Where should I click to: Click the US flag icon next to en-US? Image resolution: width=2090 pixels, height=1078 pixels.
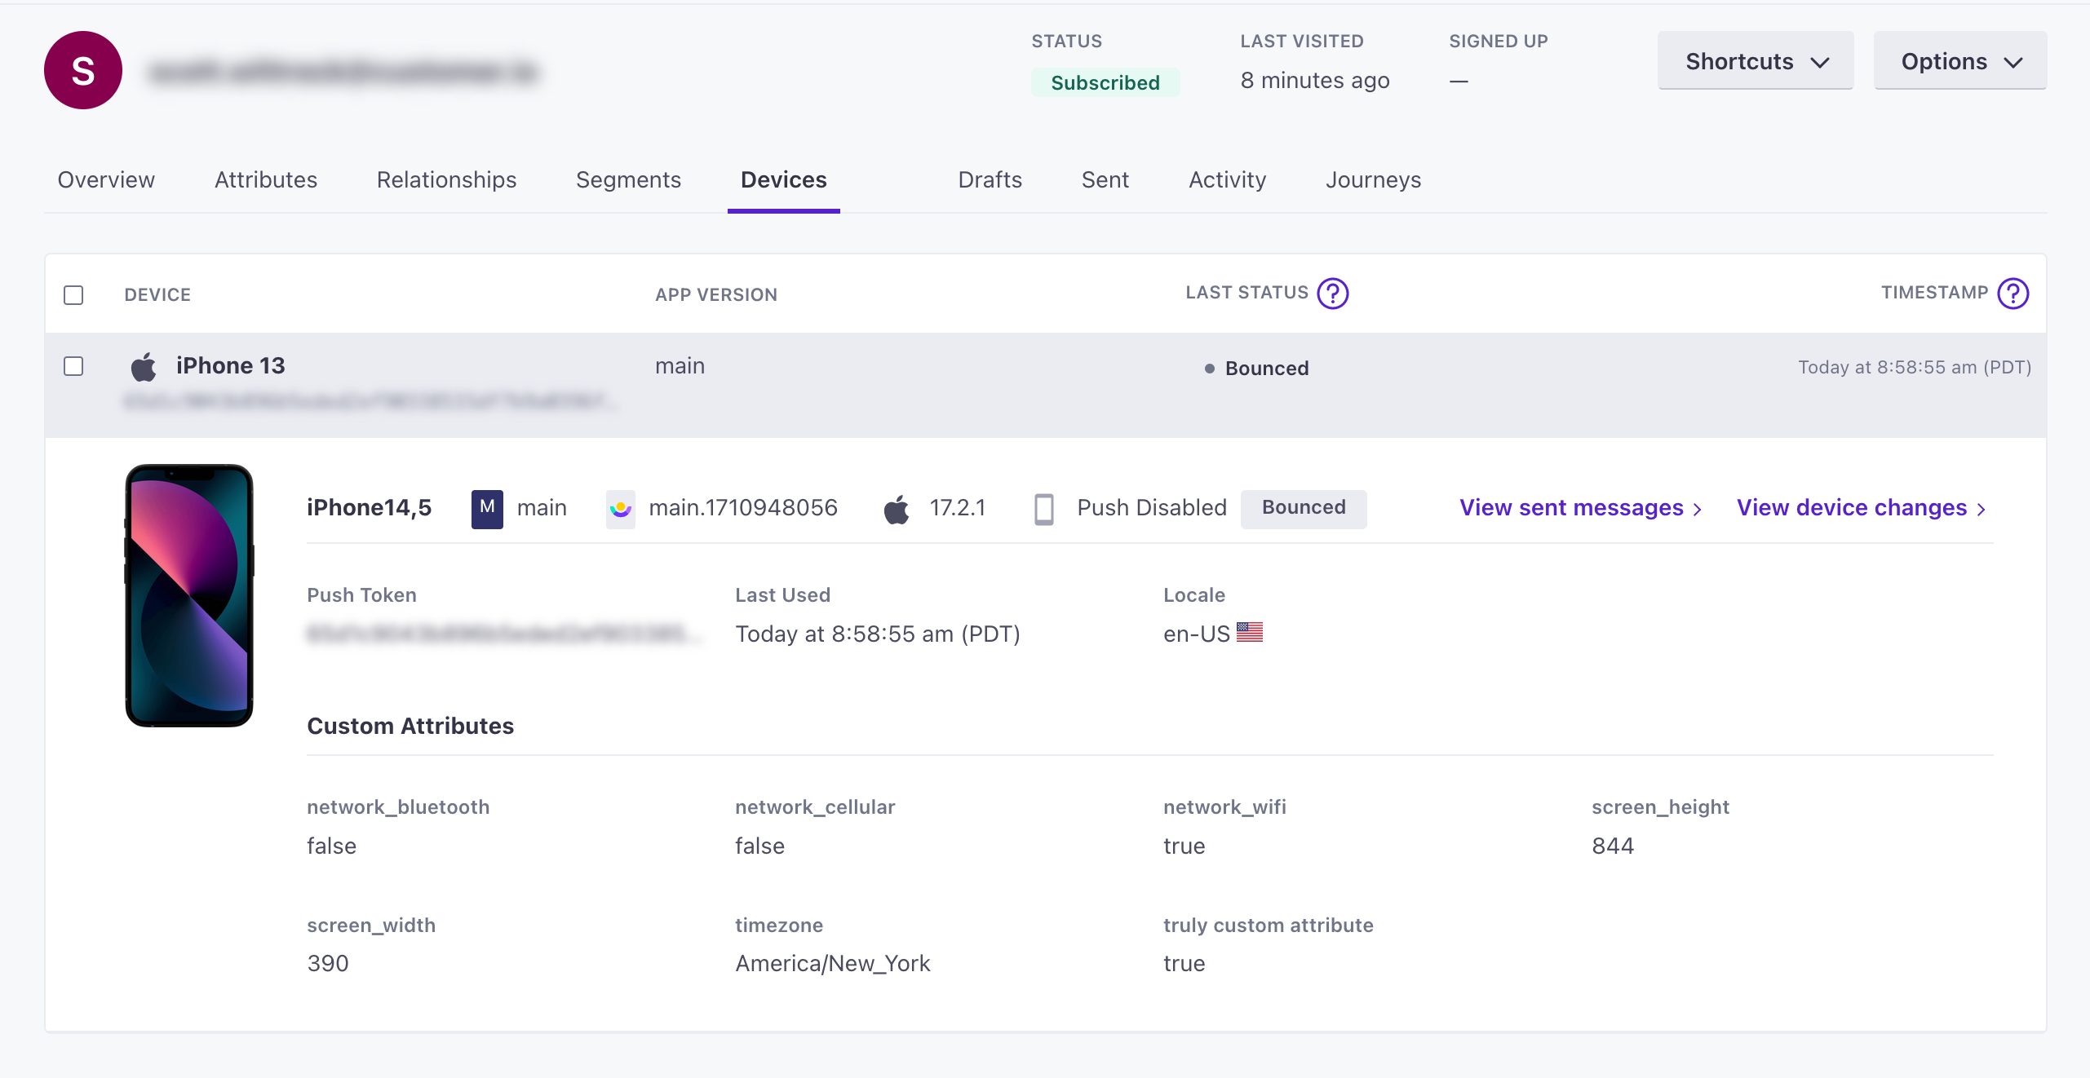[1249, 633]
